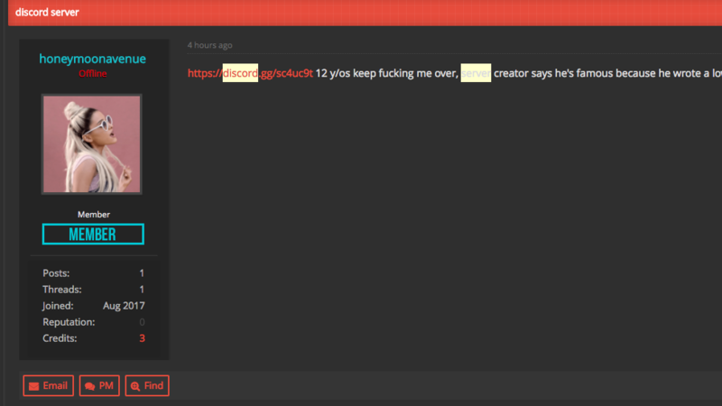Click the "discord server" thread title
722x406 pixels.
point(47,13)
